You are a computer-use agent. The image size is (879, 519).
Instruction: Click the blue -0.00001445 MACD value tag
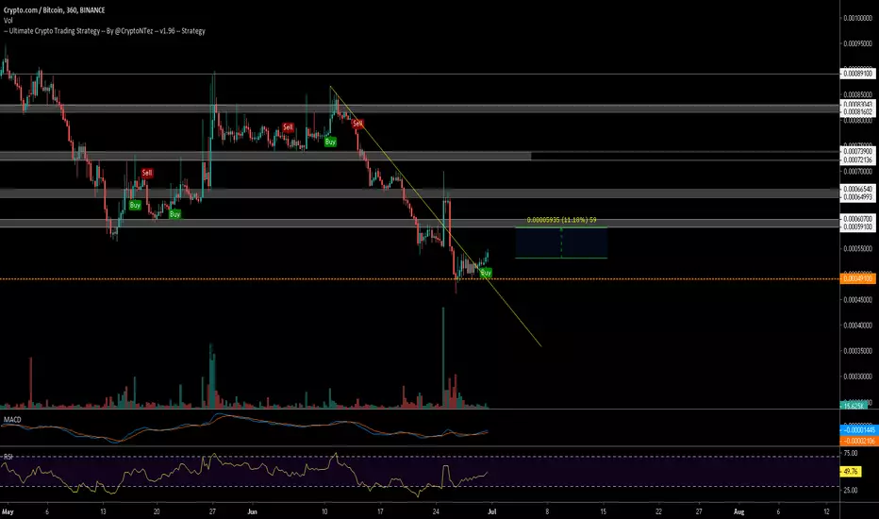[857, 429]
